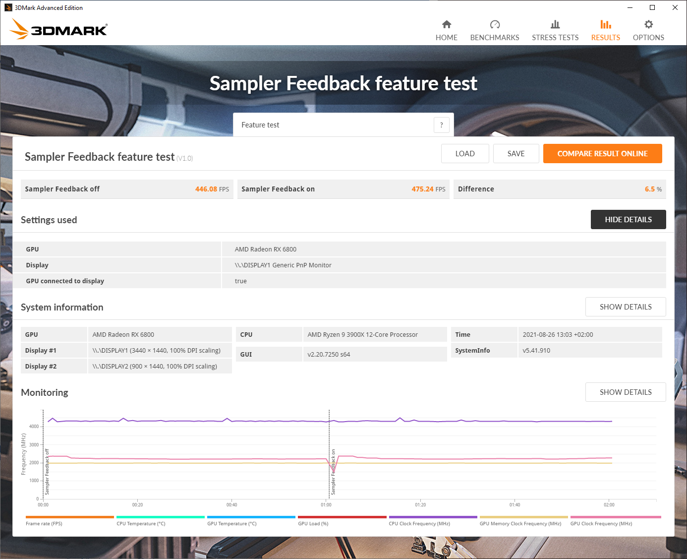Click the 3DMark title bar app icon

[8, 7]
